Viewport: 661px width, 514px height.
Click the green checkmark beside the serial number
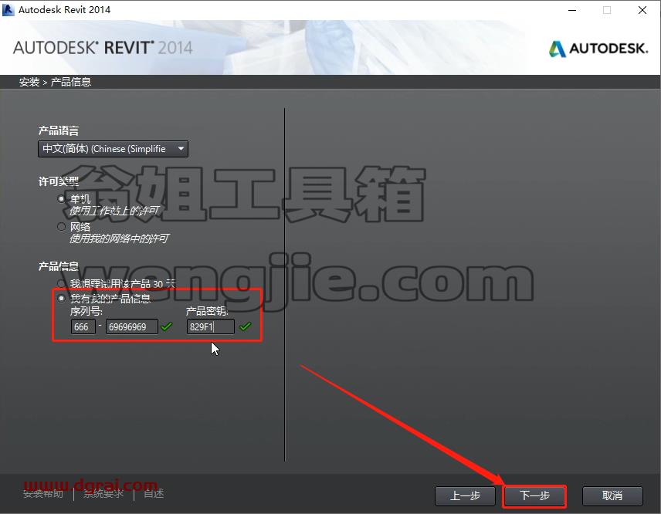(167, 326)
